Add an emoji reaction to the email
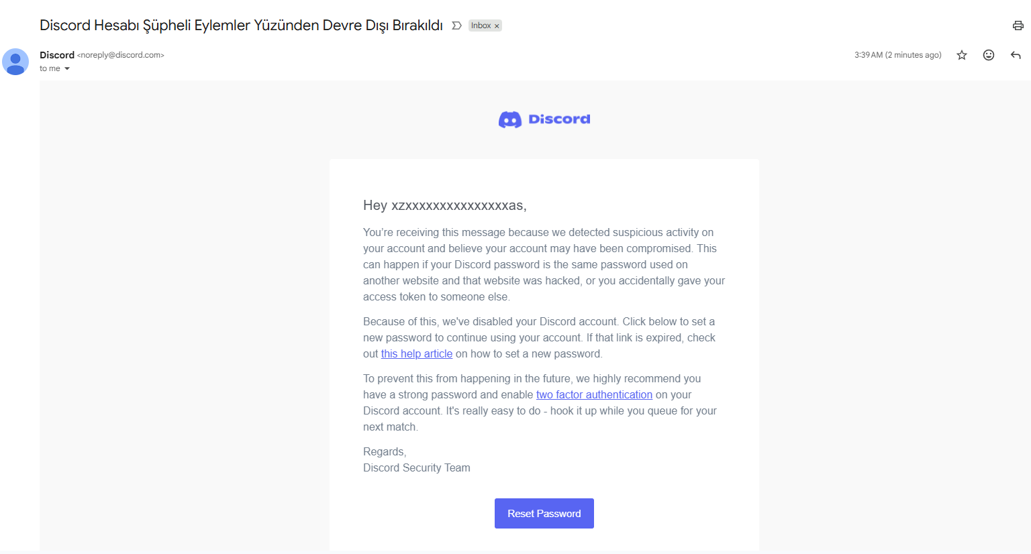 click(989, 55)
